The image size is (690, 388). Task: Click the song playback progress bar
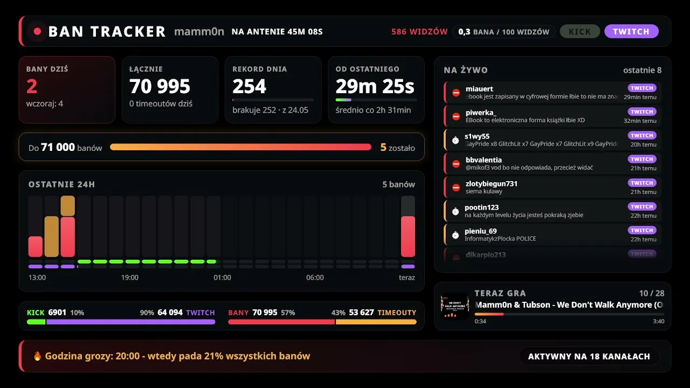[x=569, y=314]
